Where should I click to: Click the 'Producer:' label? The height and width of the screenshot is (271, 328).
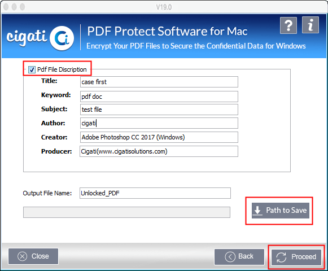tap(56, 151)
